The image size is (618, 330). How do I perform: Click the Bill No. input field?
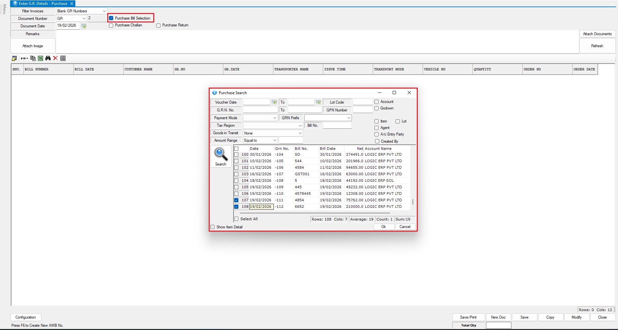337,125
